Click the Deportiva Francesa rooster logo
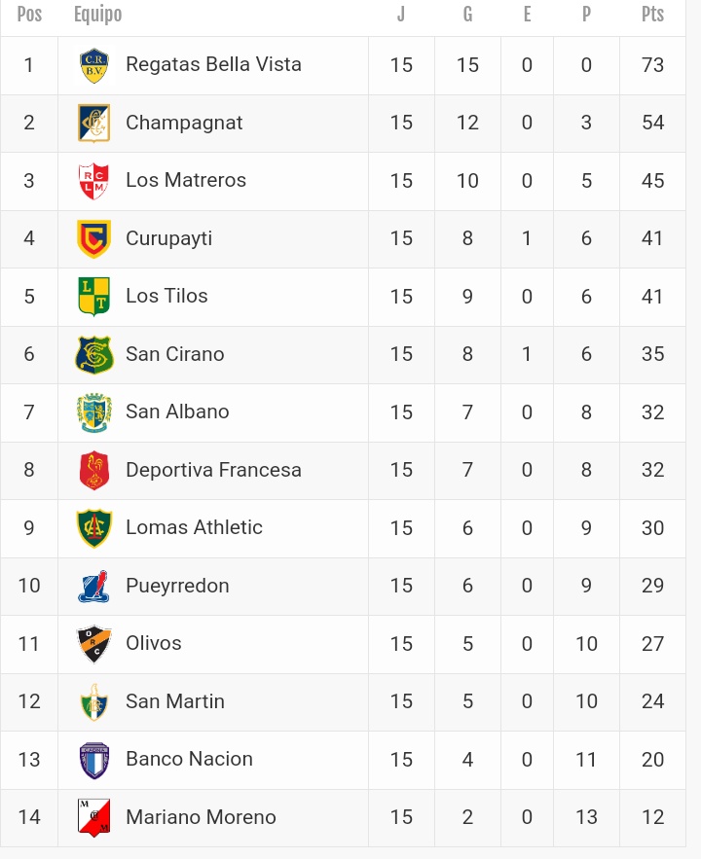 pyautogui.click(x=94, y=470)
